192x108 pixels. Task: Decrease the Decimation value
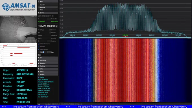48,19
